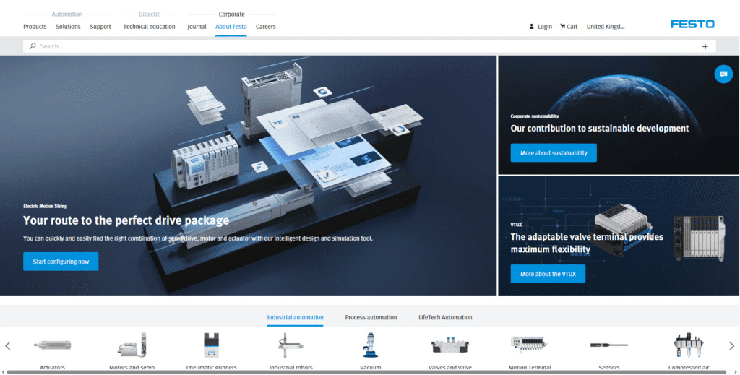Viewport: 740px width, 375px height.
Task: Click the Start configuring now button
Action: pos(61,262)
